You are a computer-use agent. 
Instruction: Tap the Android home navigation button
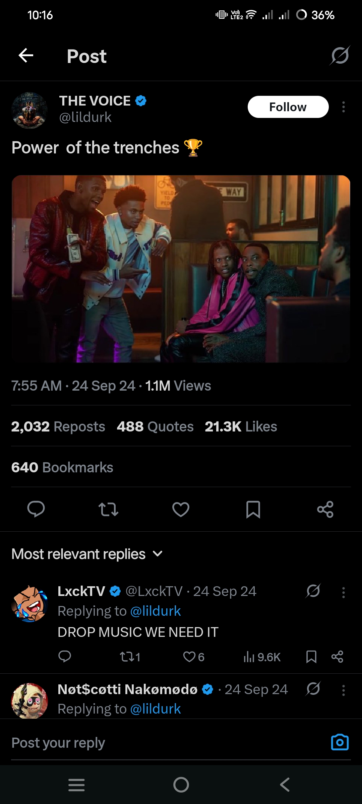tap(181, 785)
